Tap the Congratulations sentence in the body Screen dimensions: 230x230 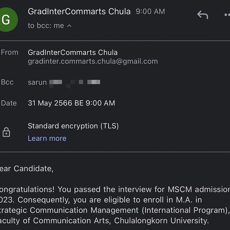(x=115, y=189)
